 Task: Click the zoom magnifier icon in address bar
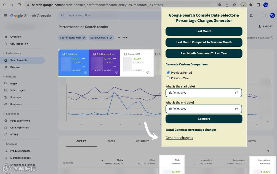pyautogui.click(x=219, y=5)
